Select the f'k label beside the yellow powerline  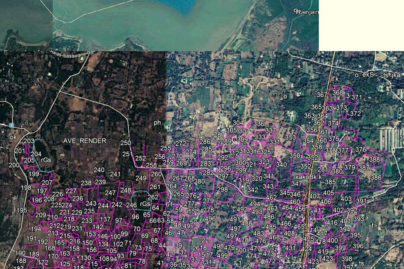[x=335, y=79]
